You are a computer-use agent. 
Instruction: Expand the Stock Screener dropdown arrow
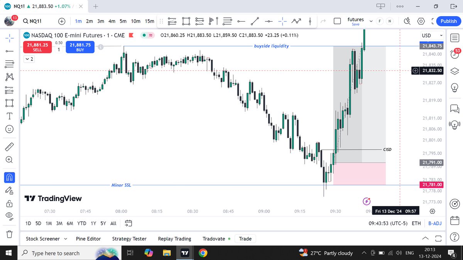pyautogui.click(x=65, y=239)
